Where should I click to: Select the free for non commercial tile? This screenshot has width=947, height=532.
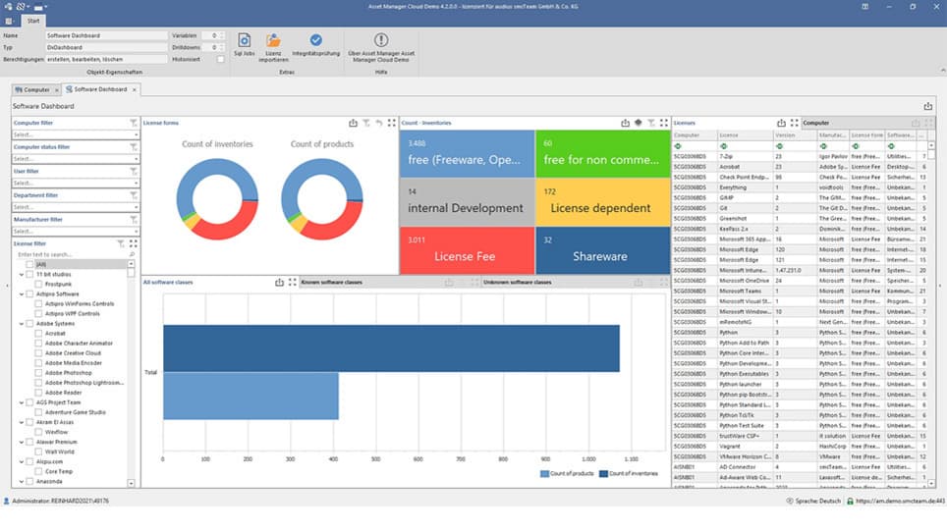(603, 154)
